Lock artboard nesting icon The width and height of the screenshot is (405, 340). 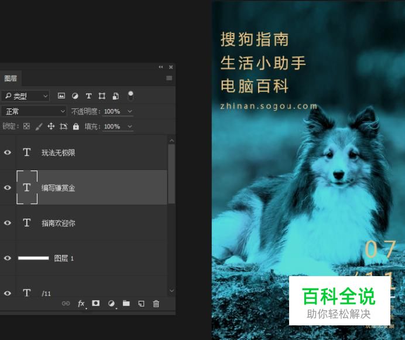click(x=64, y=126)
